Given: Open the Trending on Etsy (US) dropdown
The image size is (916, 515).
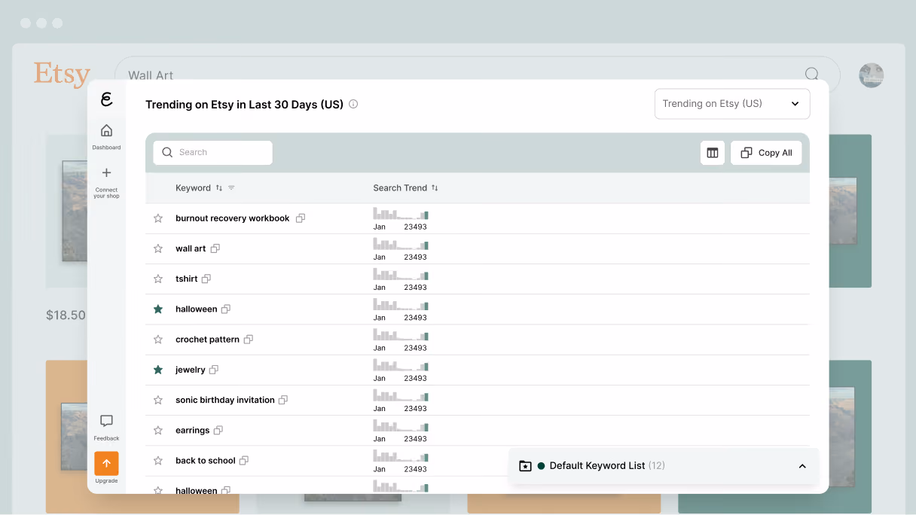Looking at the screenshot, I should coord(732,104).
